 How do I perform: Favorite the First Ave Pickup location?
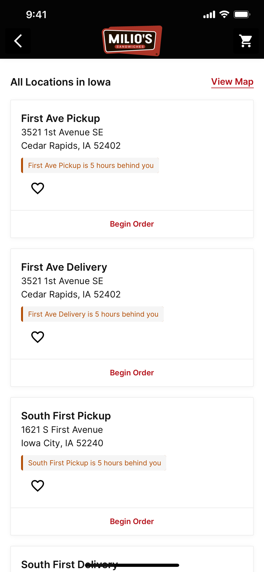[x=37, y=188]
